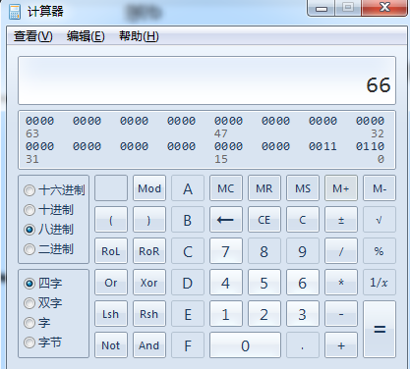This screenshot has height=369, width=410.
Task: Click the multiply asterisk button
Action: (341, 283)
